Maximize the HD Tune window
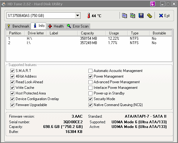The width and height of the screenshot is (178, 143). coord(168,4)
